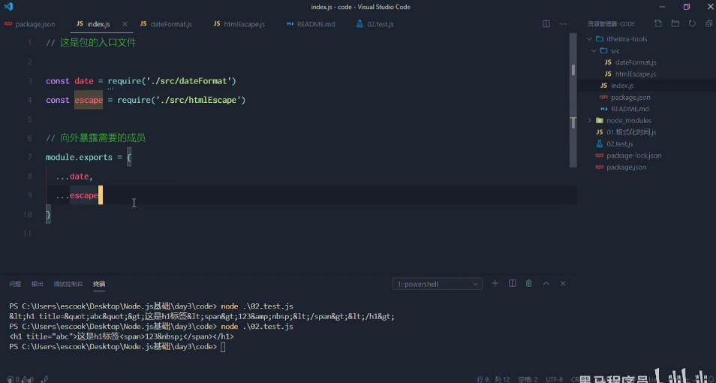Click the editor vertical scrollbar
The height and width of the screenshot is (383, 716).
(573, 101)
